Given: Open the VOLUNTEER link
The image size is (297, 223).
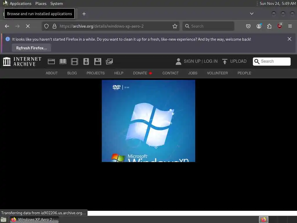Looking at the screenshot, I should pos(217,73).
